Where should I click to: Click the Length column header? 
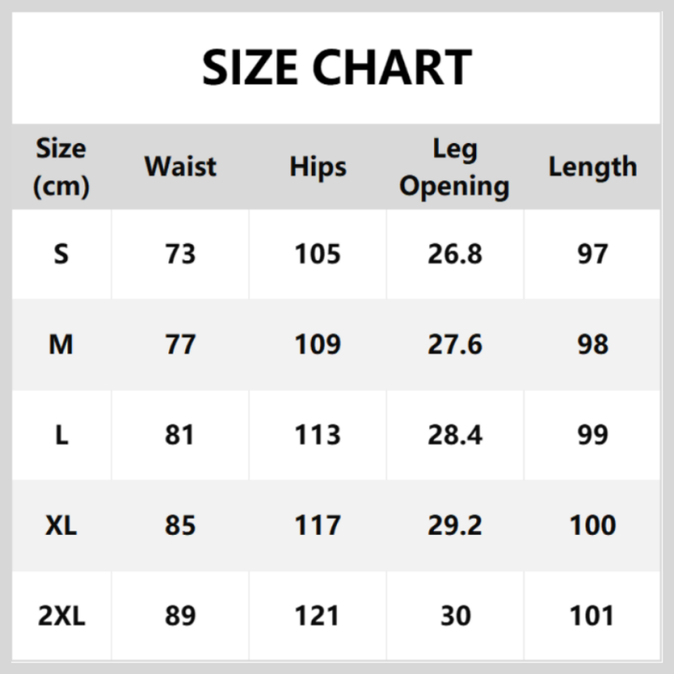592,166
